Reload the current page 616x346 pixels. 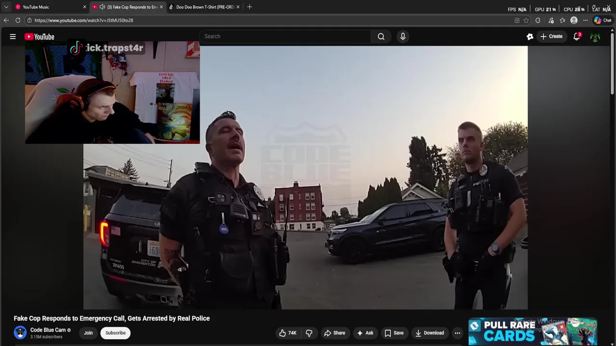(x=18, y=20)
